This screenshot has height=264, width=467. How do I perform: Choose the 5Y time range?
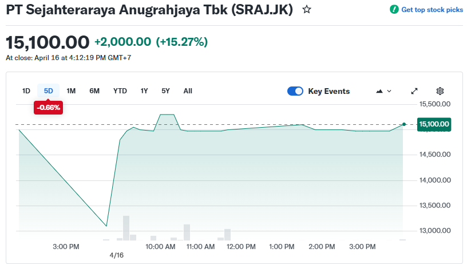coord(165,90)
